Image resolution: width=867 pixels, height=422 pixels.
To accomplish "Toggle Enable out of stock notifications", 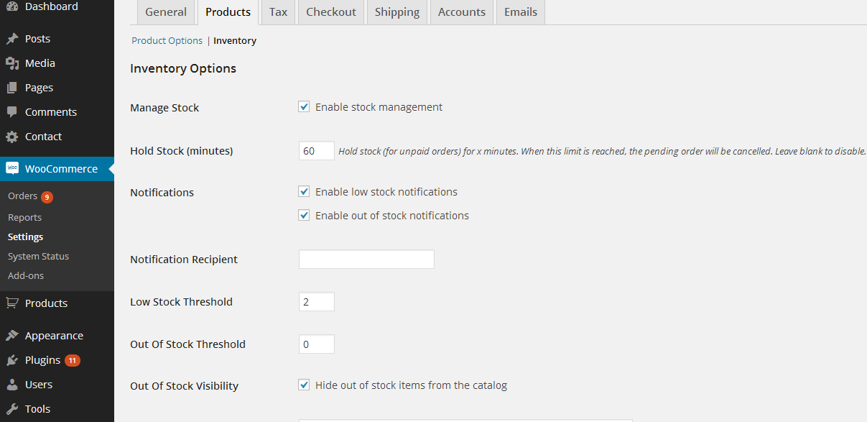I will pyautogui.click(x=304, y=216).
